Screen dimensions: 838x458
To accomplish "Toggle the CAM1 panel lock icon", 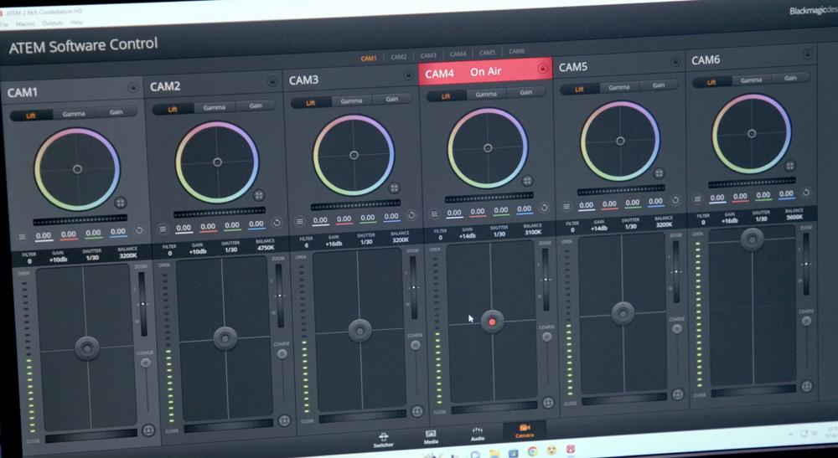I will point(132,88).
